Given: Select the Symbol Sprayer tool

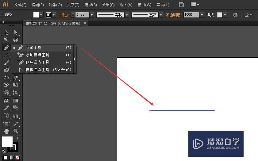Looking at the screenshot, I should coord(6,116).
